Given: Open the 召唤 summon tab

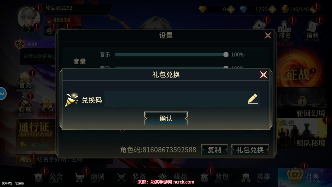Looking at the screenshot, I should click(305, 176).
